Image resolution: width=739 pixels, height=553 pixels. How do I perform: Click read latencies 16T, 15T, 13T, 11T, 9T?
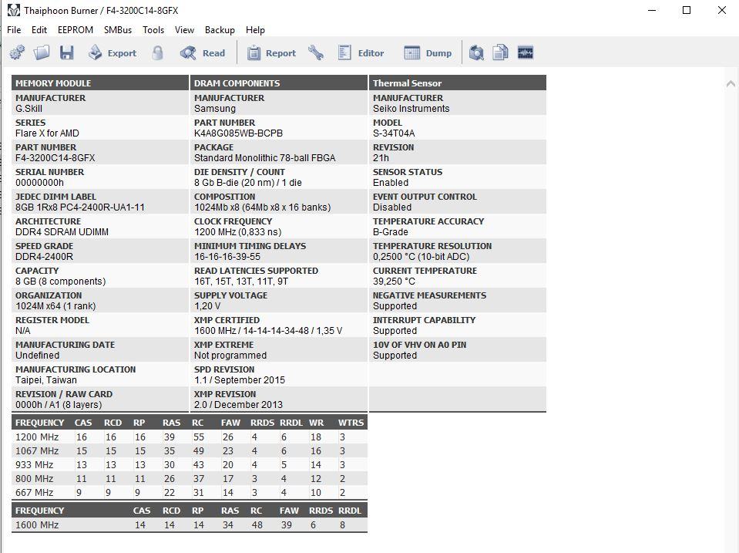coord(241,282)
